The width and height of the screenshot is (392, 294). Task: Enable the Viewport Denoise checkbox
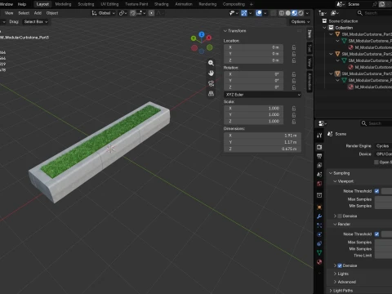click(x=340, y=216)
